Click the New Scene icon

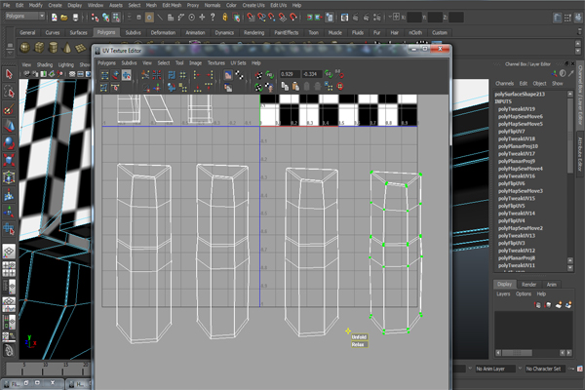tap(55, 18)
